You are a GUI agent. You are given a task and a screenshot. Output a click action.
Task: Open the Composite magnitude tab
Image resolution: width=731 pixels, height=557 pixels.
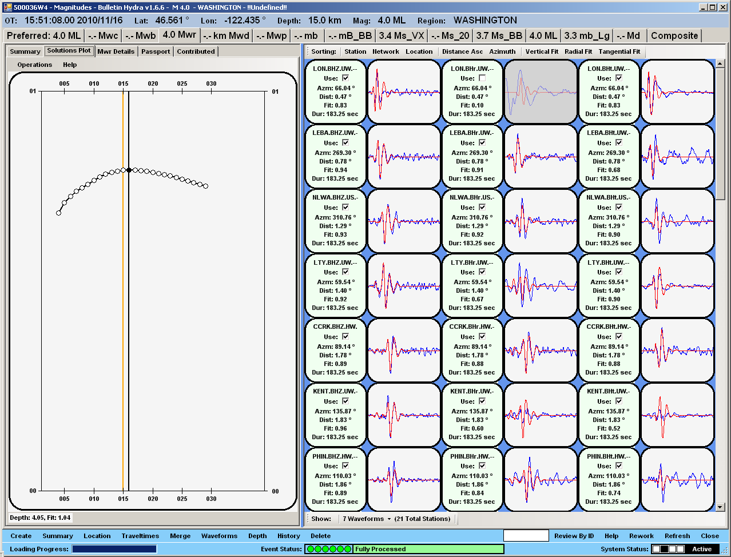click(675, 35)
